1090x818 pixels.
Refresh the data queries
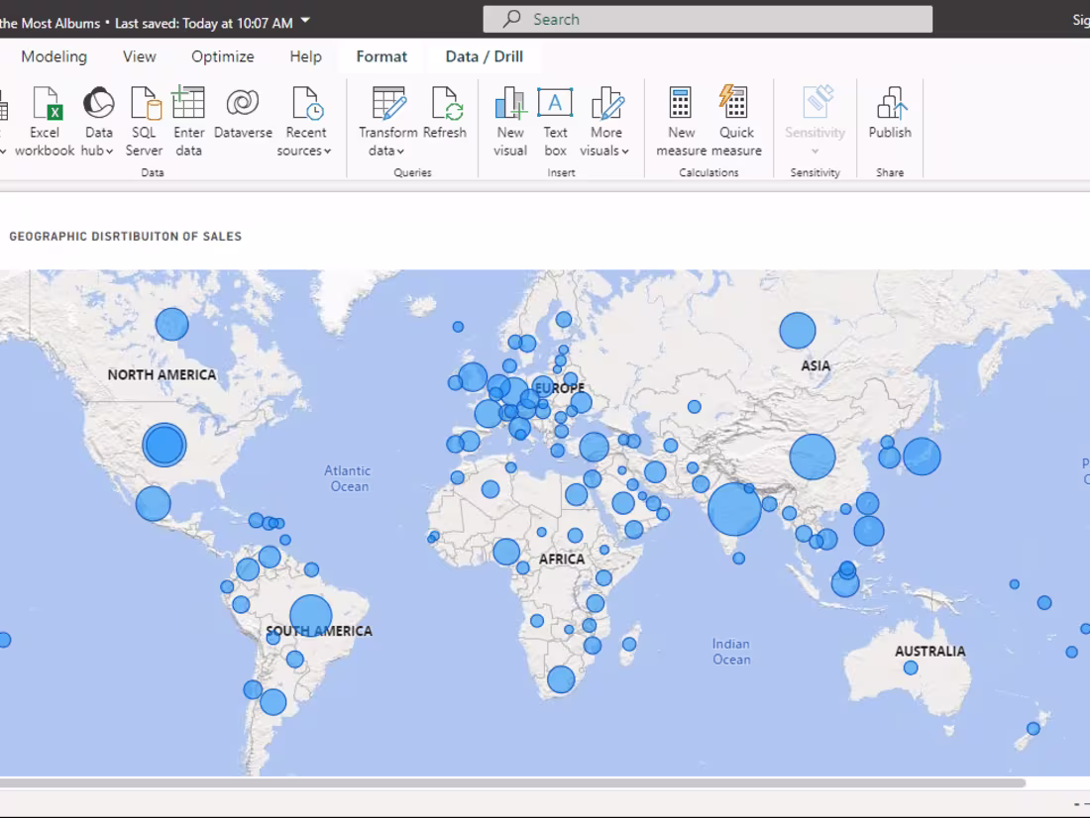[445, 113]
